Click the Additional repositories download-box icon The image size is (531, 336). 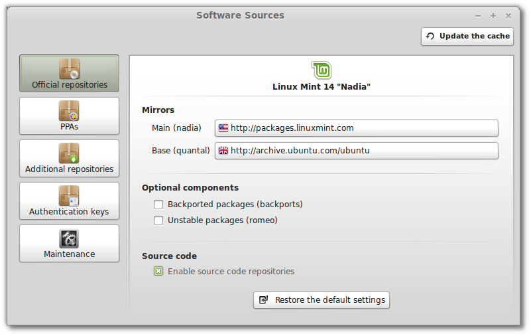click(x=69, y=153)
